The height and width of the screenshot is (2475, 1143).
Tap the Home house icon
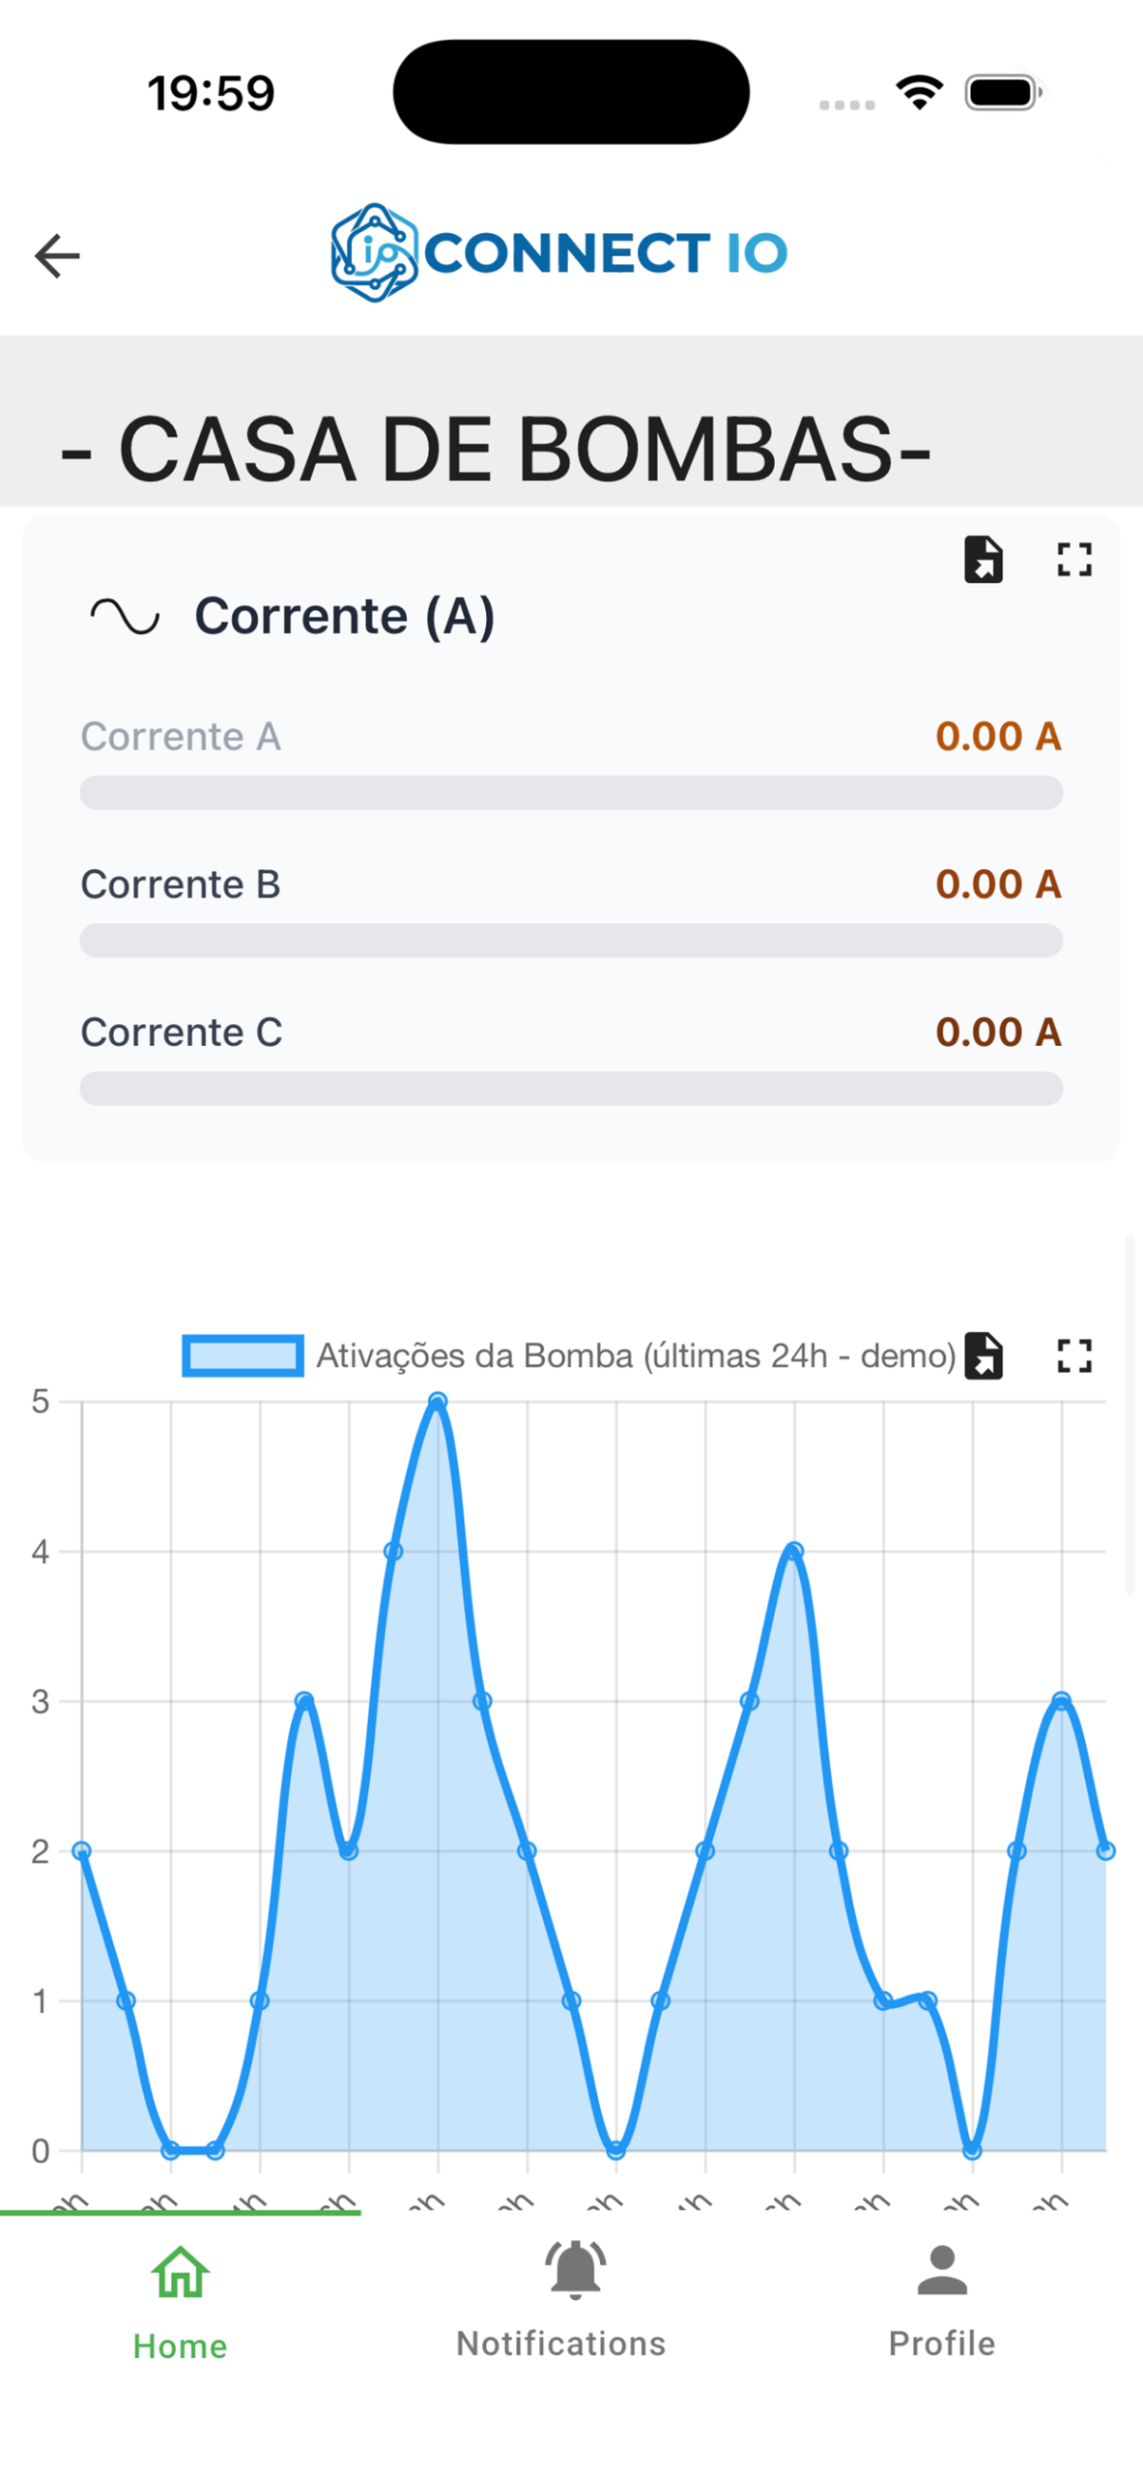click(x=181, y=2273)
